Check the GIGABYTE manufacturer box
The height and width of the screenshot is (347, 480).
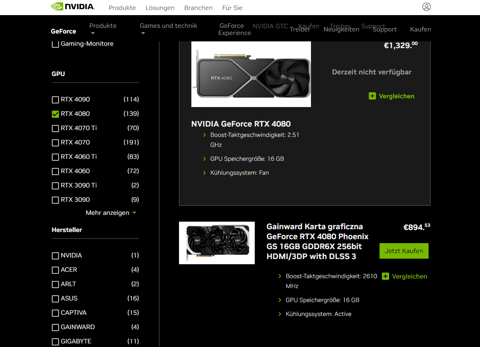pyautogui.click(x=55, y=341)
